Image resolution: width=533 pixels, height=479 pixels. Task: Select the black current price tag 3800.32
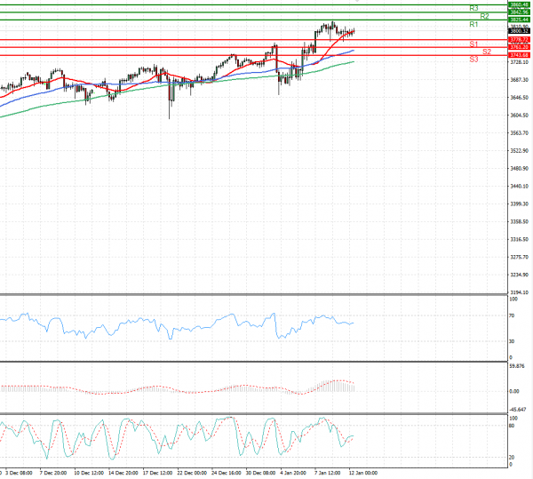[x=519, y=31]
